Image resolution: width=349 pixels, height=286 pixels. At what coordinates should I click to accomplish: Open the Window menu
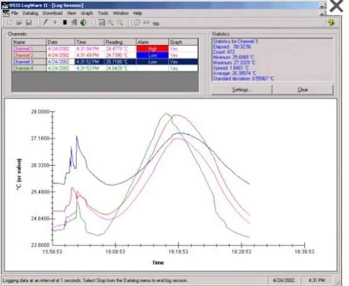coord(120,13)
